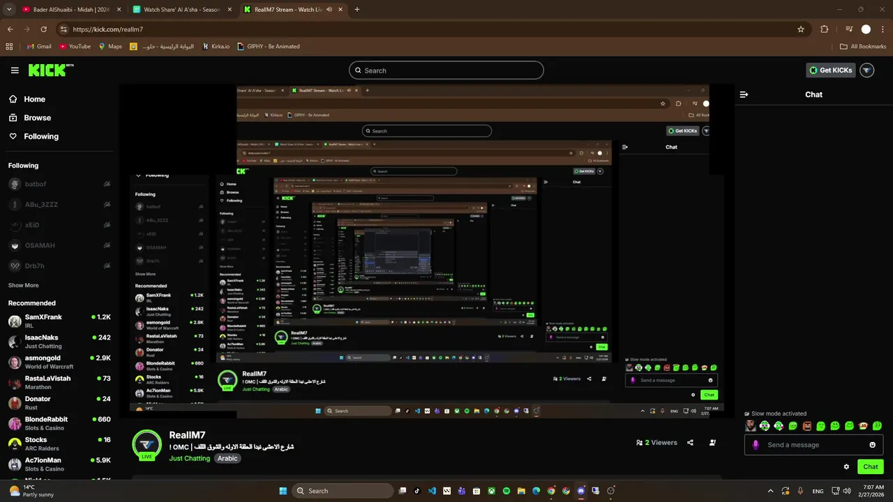The width and height of the screenshot is (893, 502).
Task: Open Visual Studio Code from taskbar
Action: click(x=432, y=491)
